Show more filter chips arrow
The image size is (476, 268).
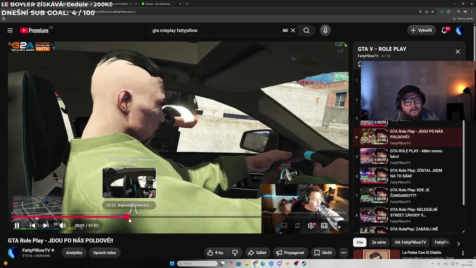coord(459,243)
